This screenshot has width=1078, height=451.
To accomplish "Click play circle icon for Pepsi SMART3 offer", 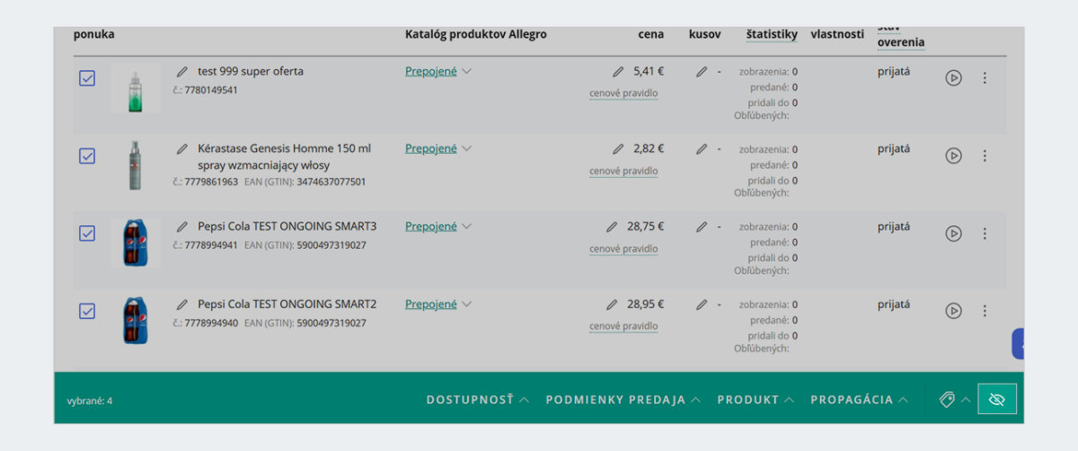I will tap(953, 234).
